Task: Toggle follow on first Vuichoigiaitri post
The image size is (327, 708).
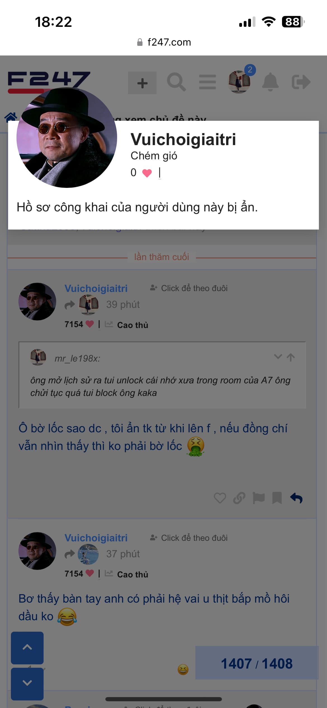Action: (x=189, y=288)
